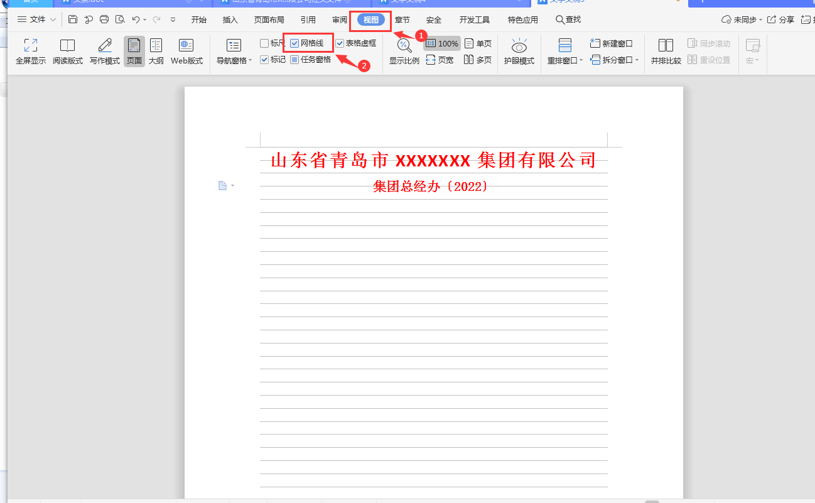Switch to 大纲 outline view
The width and height of the screenshot is (815, 503).
click(156, 51)
